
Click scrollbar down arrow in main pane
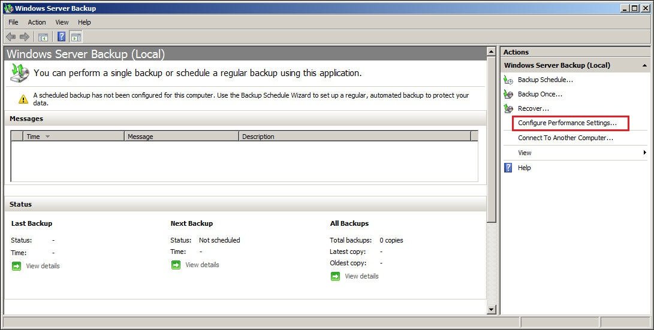pos(492,309)
